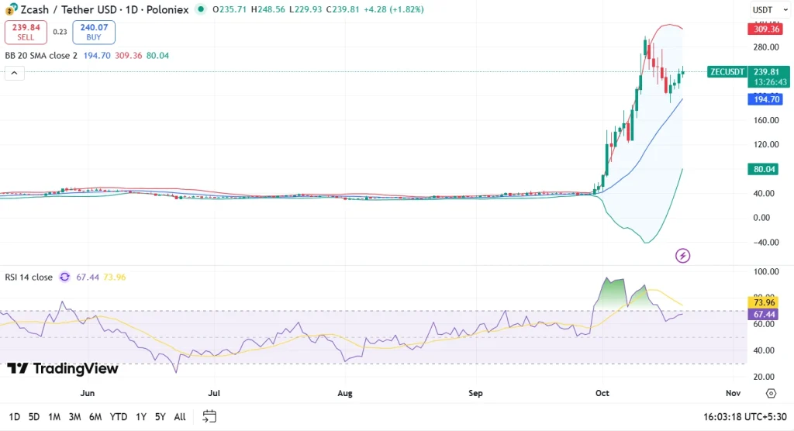Screen dimensions: 794x431
Task: Click the purple lightning bolt icon
Action: (x=683, y=255)
